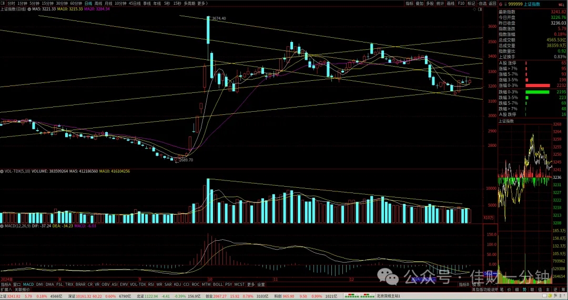568x300 pixels.
Task: Select the TRIX indicator tab
Action: [x=69, y=284]
